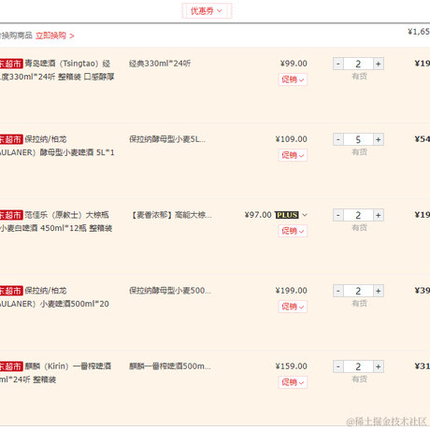Screen dimensions: 430x430
Task: Expand 促销 dropdown for ¥199.00 item
Action: [x=293, y=307]
